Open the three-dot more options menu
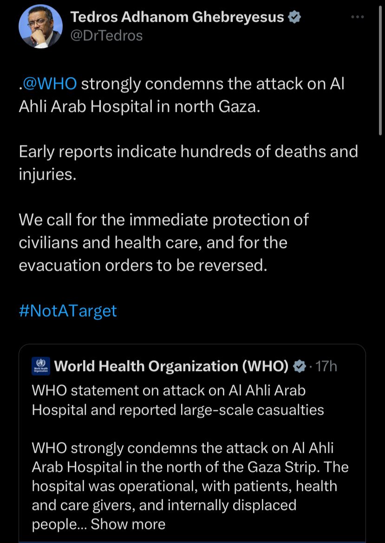385x543 pixels. (x=358, y=17)
